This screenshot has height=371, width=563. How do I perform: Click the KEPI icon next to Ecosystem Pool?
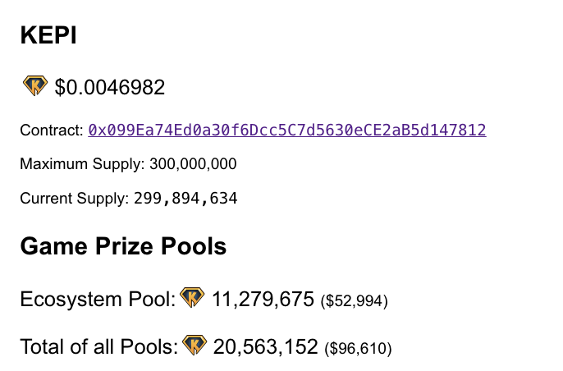pos(192,297)
